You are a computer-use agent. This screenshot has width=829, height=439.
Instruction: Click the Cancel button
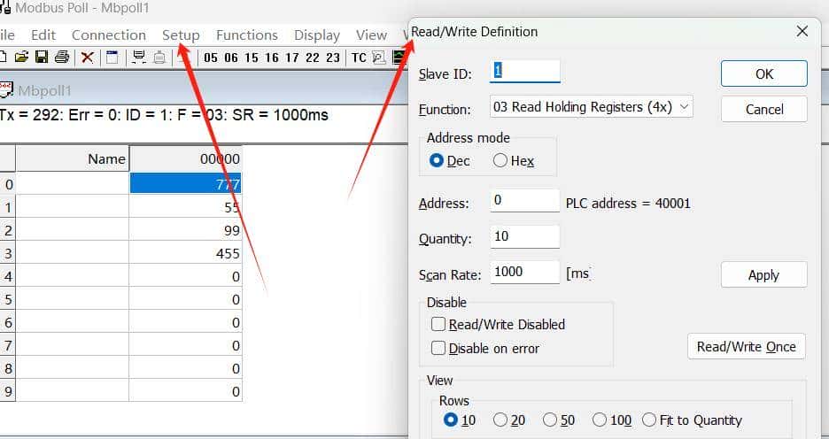coord(764,110)
